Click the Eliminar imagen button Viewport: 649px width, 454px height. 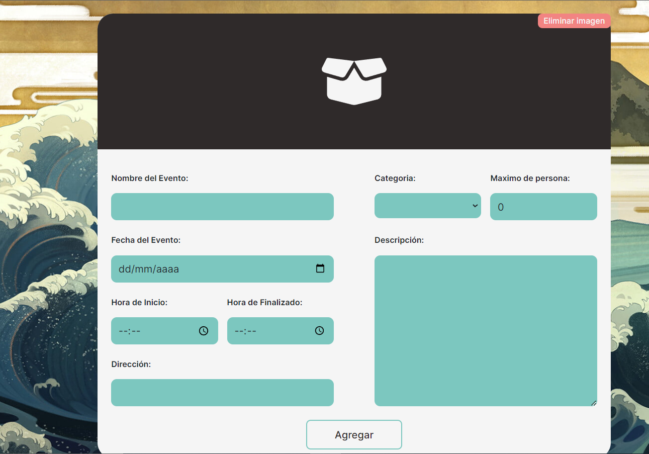[574, 21]
